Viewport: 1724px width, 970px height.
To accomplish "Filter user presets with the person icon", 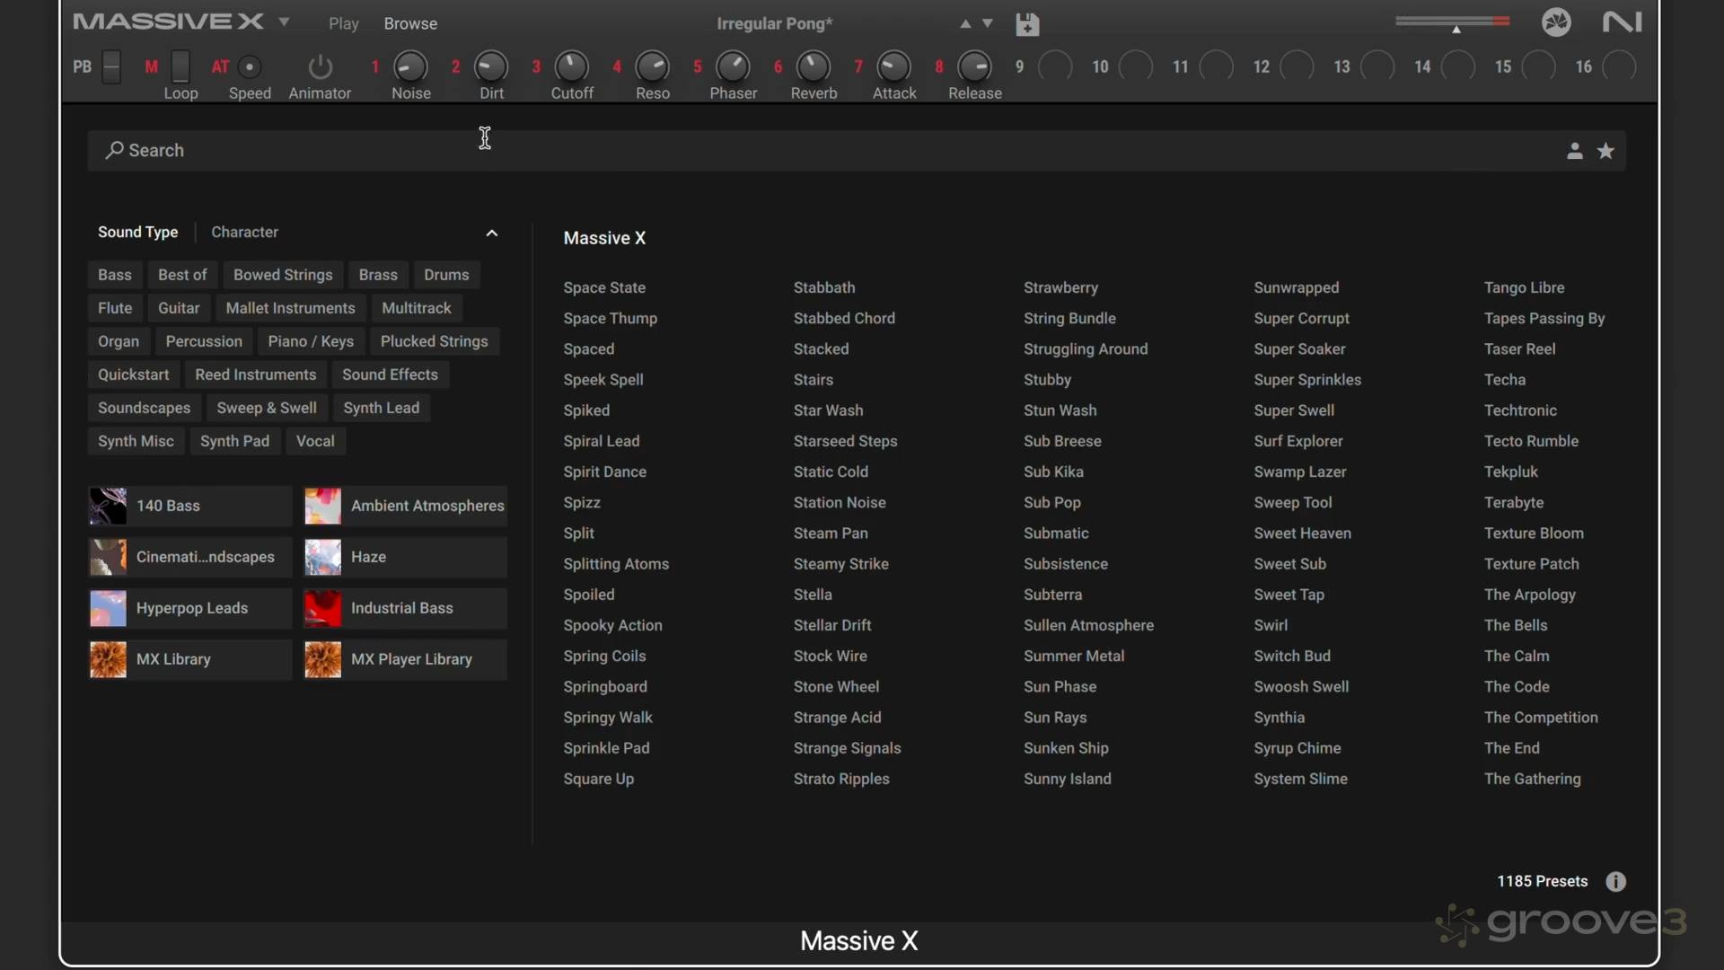I will pos(1574,151).
